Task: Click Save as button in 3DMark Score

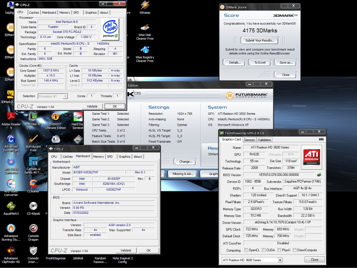Action: tap(286, 63)
